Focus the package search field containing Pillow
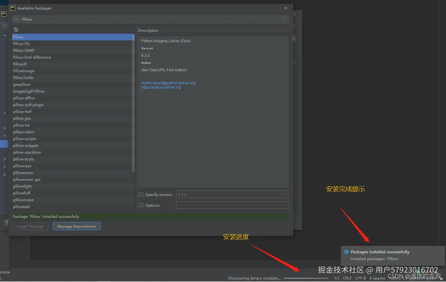Image resolution: width=446 pixels, height=282 pixels. point(151,19)
